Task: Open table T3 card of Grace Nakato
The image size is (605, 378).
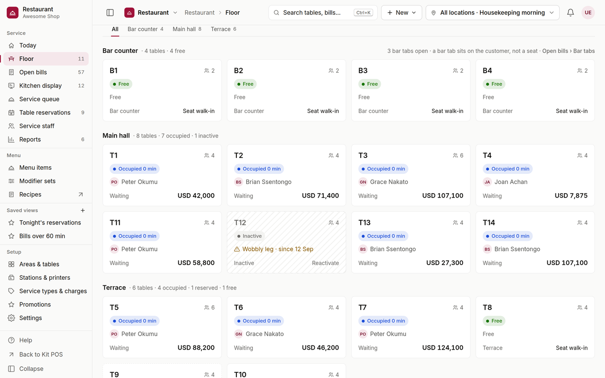Action: 411,175
